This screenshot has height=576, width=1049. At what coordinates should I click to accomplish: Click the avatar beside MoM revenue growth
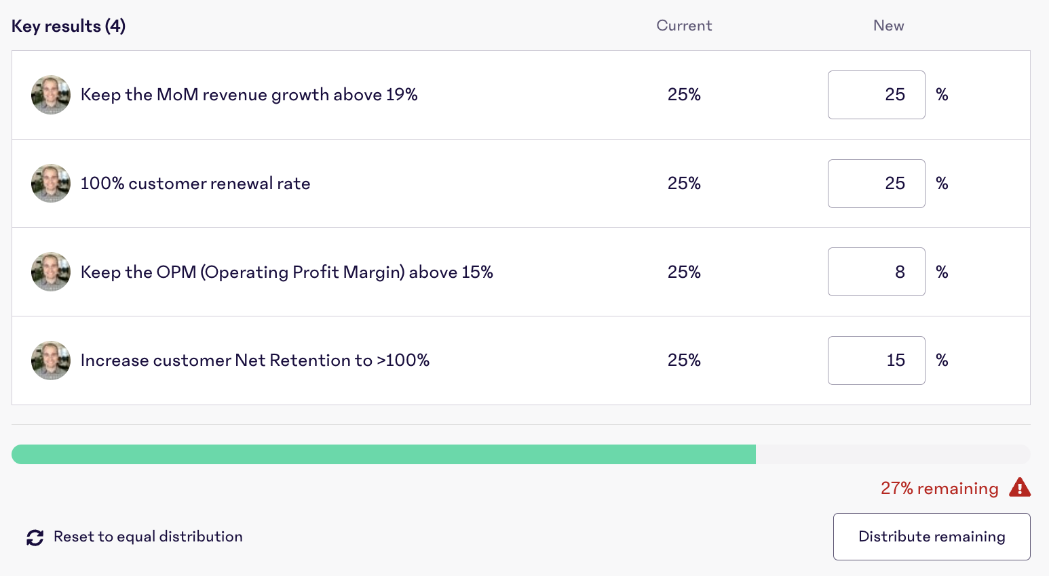tap(51, 95)
